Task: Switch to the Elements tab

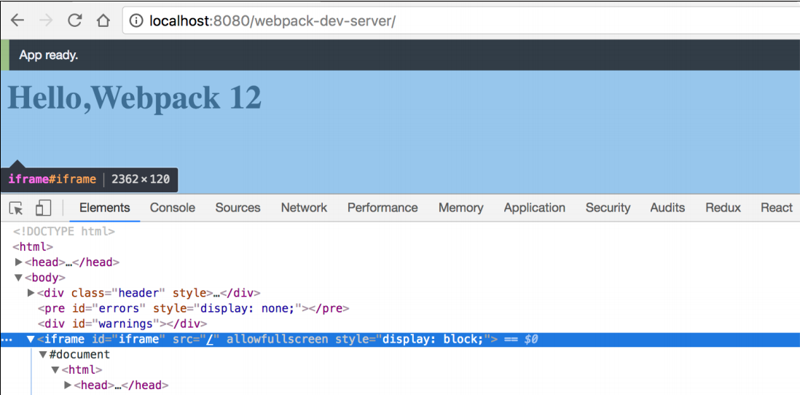Action: pos(105,208)
